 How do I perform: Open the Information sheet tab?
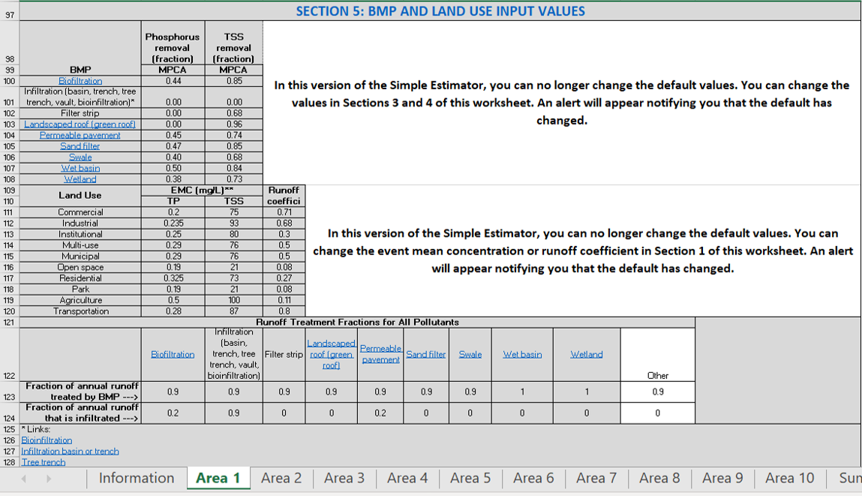coord(136,478)
